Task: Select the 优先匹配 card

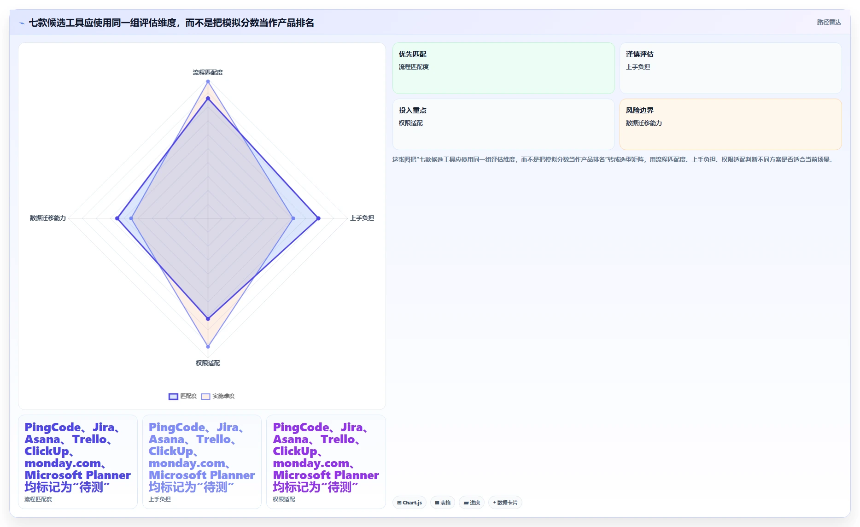Action: (x=503, y=68)
